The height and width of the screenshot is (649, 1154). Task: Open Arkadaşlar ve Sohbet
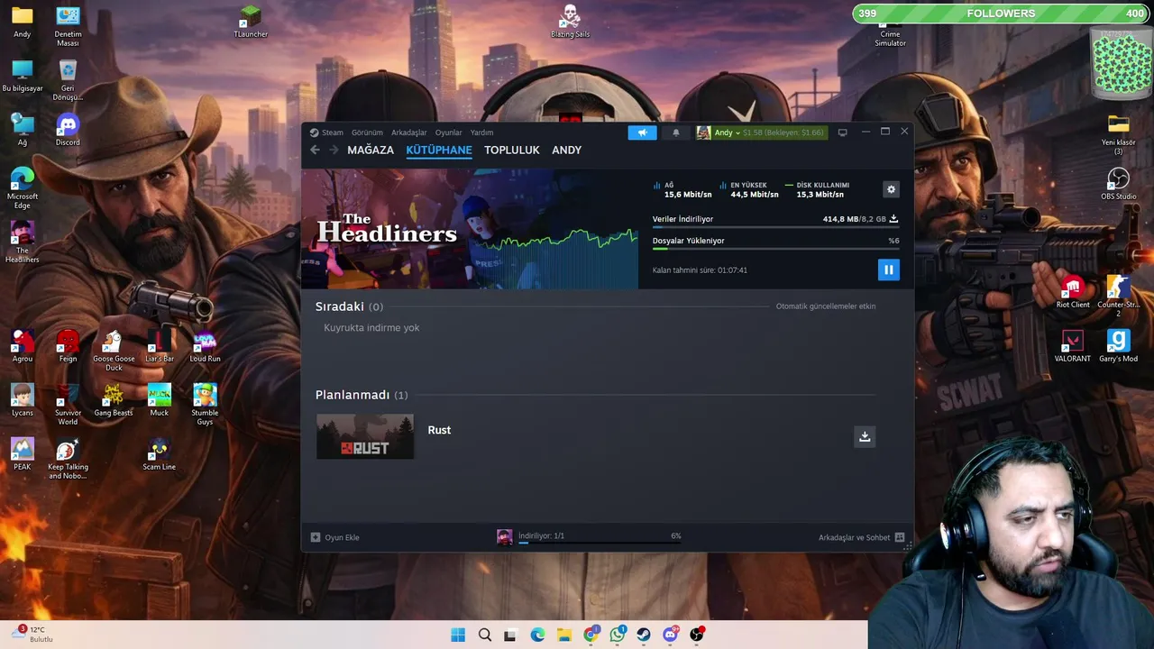click(861, 537)
